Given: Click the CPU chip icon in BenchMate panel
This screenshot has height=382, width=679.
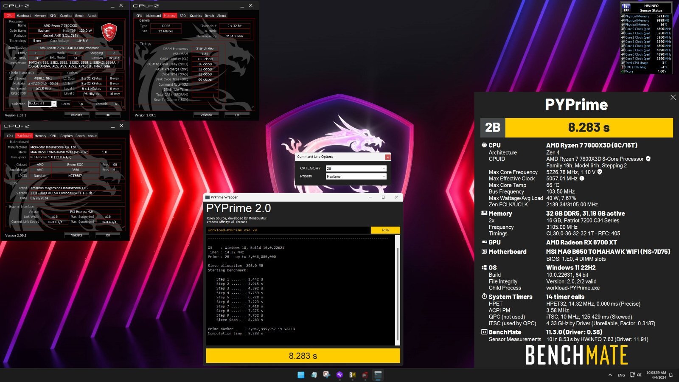Looking at the screenshot, I should [x=484, y=145].
